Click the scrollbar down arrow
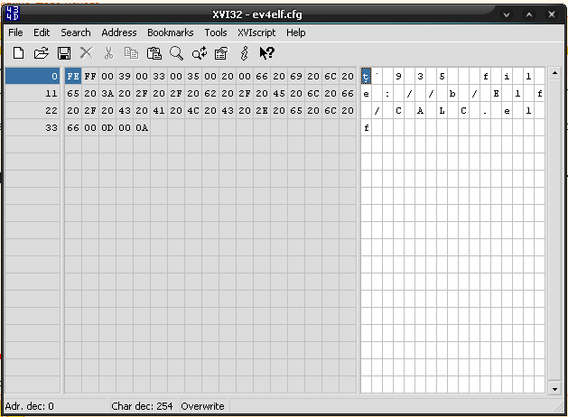568x417 pixels. 554,389
